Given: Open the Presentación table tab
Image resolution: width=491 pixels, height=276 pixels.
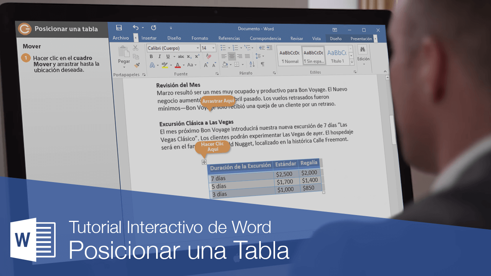Looking at the screenshot, I should tap(361, 39).
